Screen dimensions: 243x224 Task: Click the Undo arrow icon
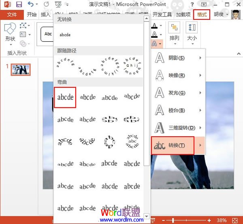click(30, 4)
